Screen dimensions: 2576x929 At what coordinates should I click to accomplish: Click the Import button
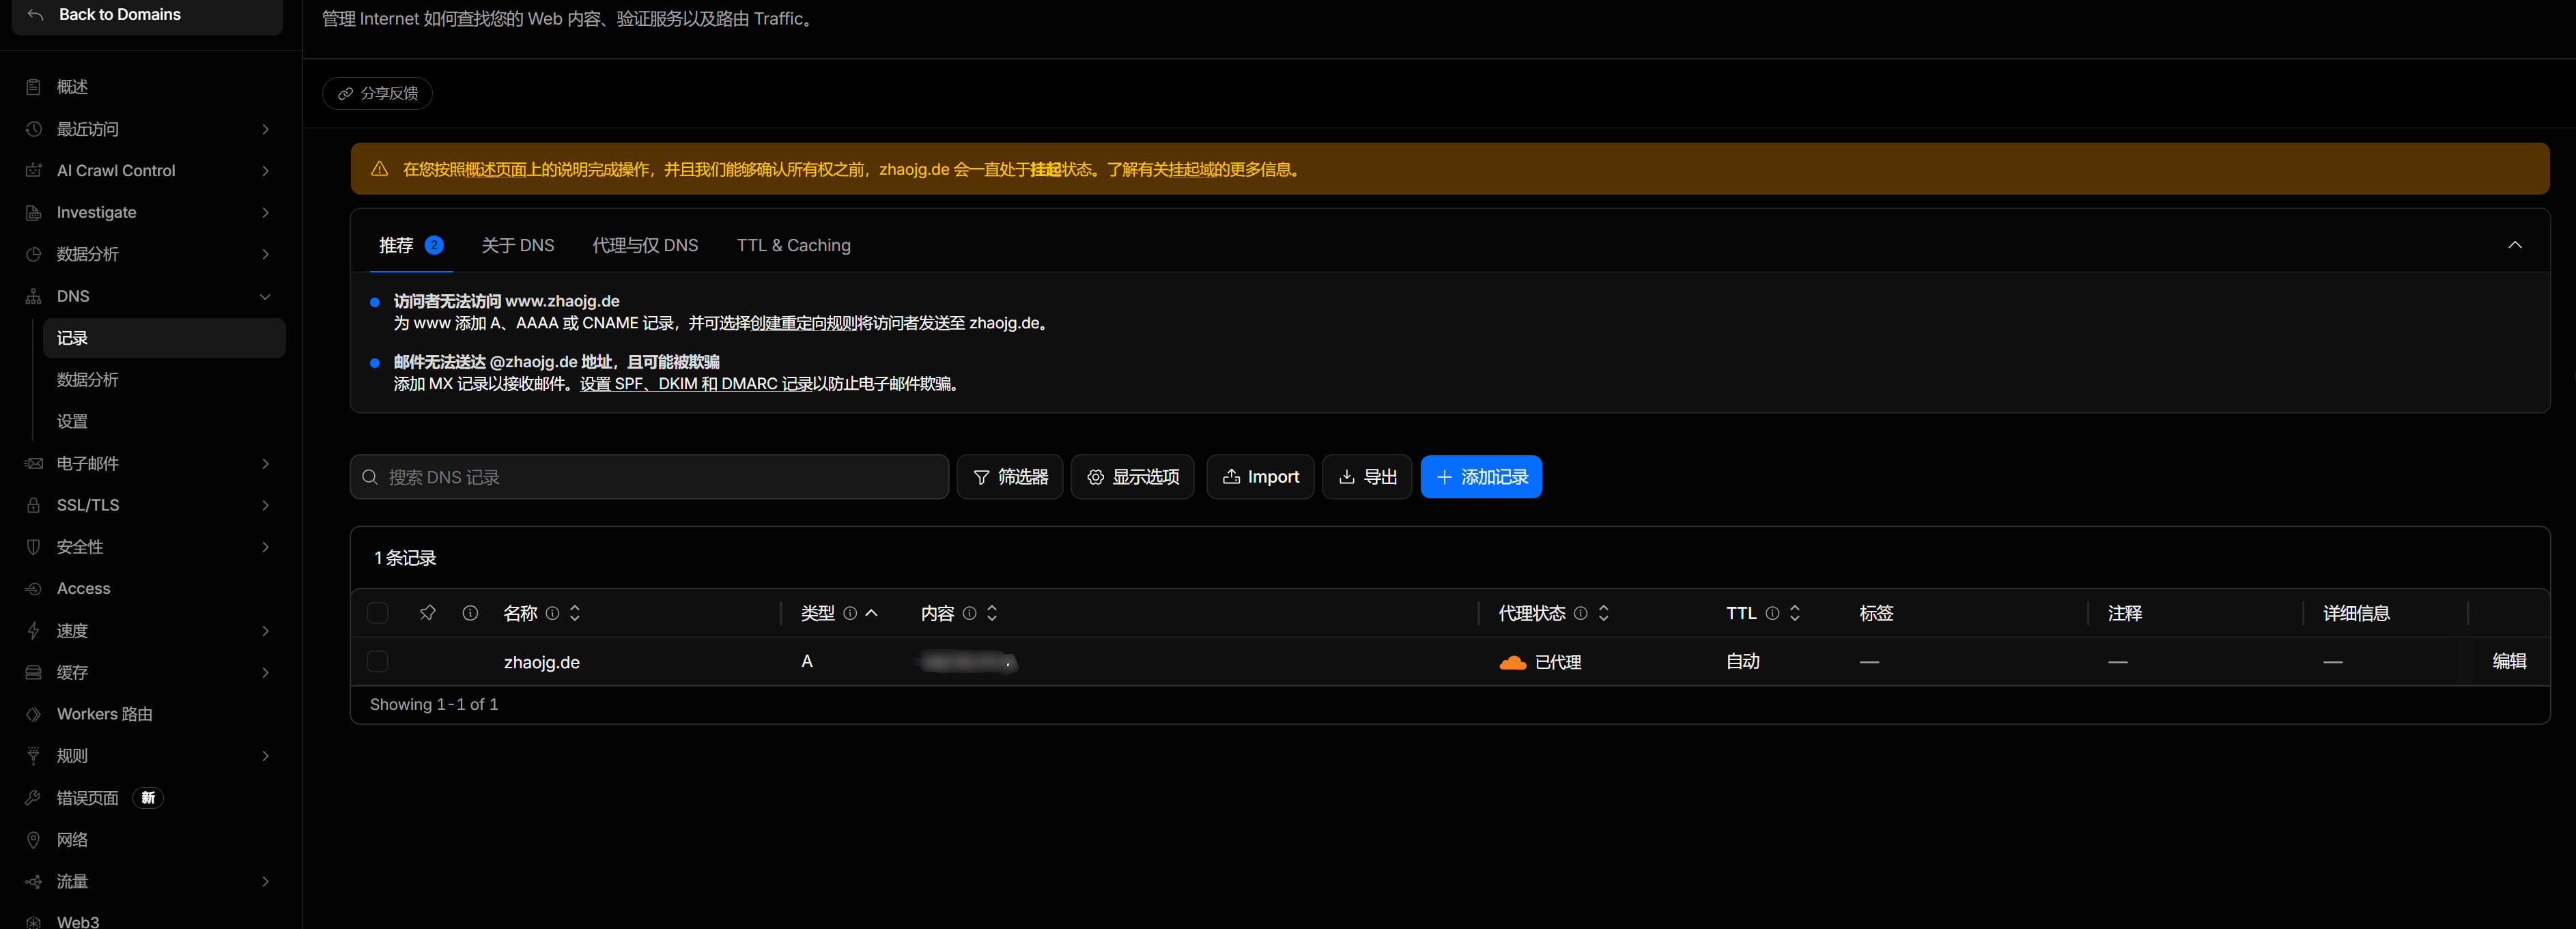pyautogui.click(x=1260, y=477)
